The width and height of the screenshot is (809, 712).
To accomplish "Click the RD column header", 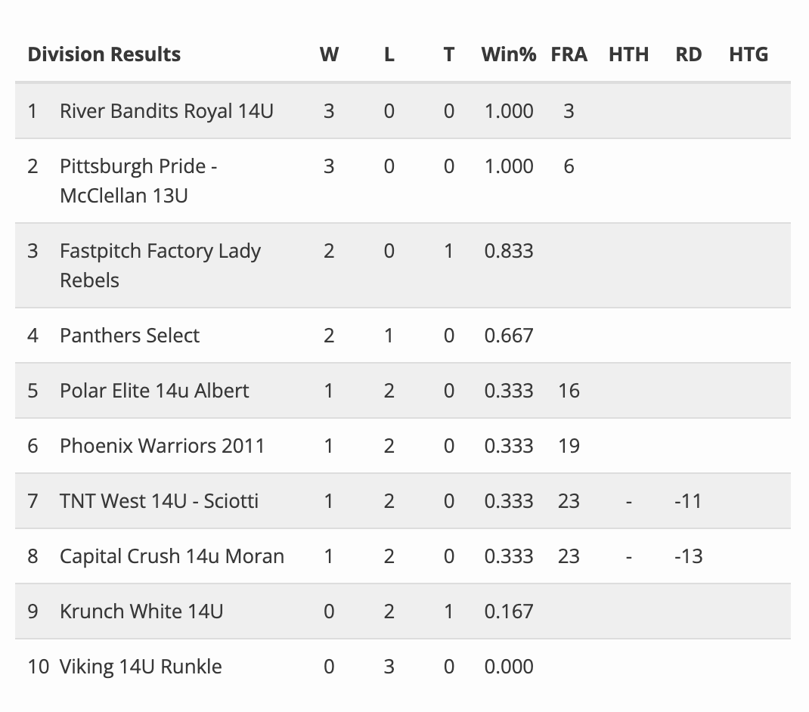I will pyautogui.click(x=688, y=54).
